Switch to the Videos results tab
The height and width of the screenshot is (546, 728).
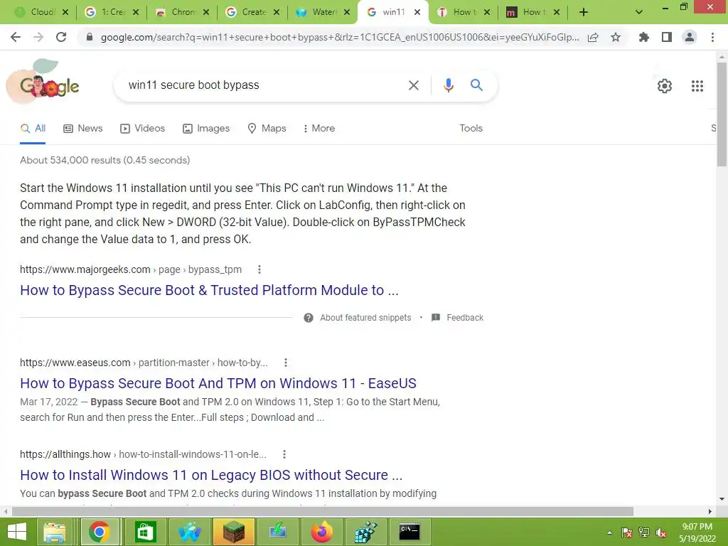pos(142,128)
